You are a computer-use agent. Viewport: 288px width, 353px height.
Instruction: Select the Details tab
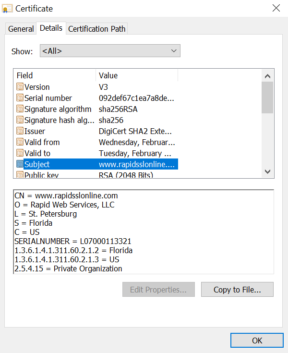coord(51,28)
